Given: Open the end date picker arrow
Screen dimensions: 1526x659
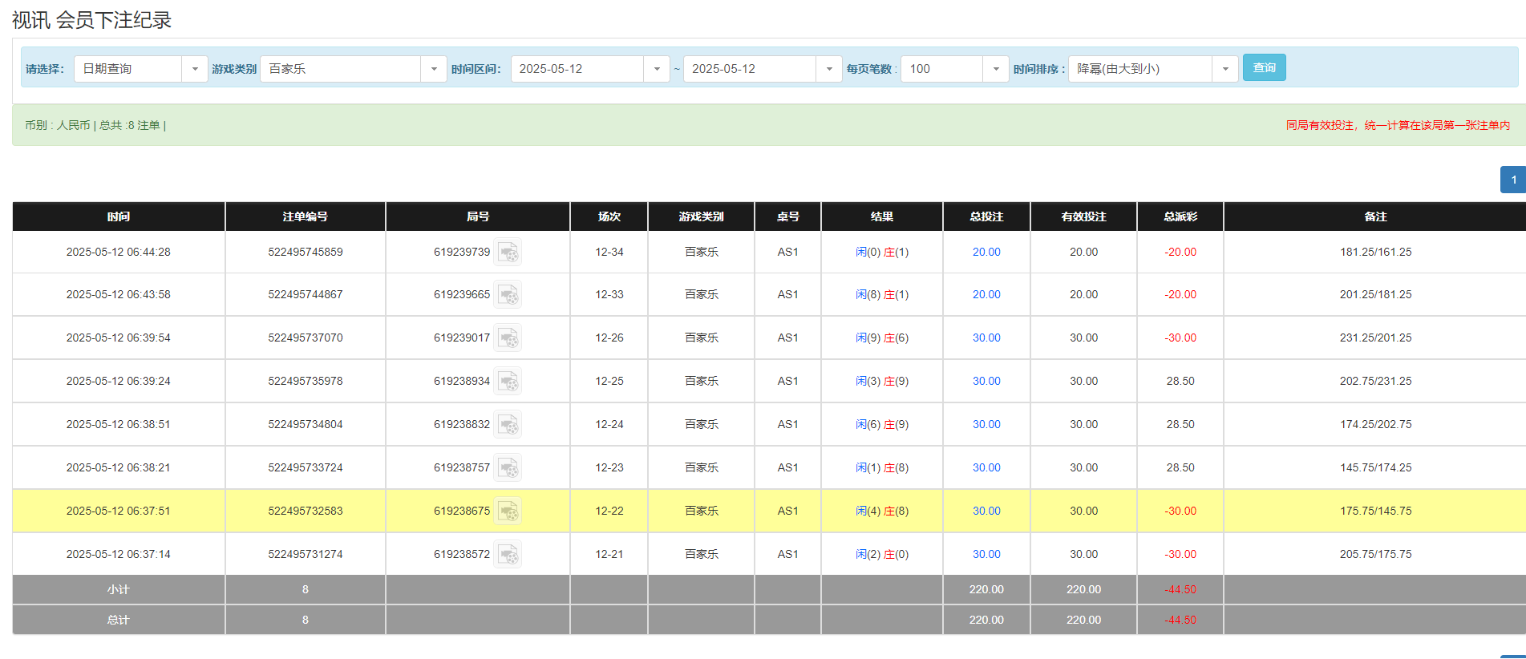Looking at the screenshot, I should 828,69.
